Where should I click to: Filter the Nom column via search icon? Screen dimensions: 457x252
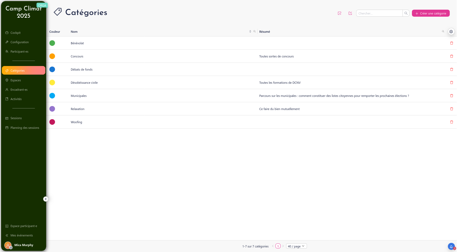coord(254,32)
